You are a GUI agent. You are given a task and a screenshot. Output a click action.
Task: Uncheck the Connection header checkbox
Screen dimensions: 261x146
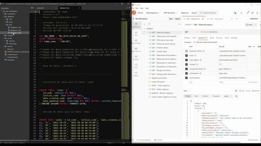point(186,73)
